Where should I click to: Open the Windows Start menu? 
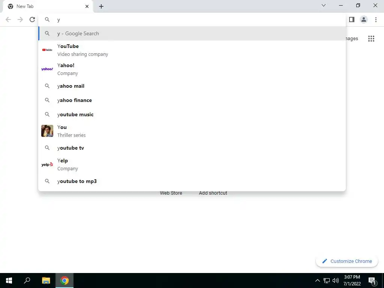[x=9, y=280]
